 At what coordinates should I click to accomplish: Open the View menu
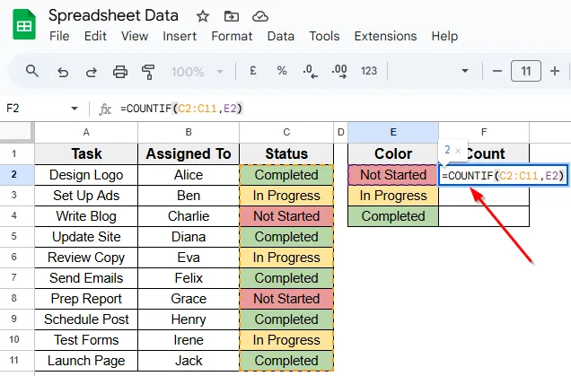click(x=135, y=36)
